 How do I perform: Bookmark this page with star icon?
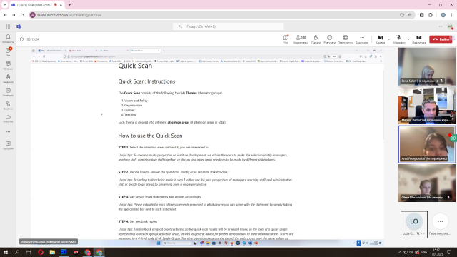[x=410, y=15]
